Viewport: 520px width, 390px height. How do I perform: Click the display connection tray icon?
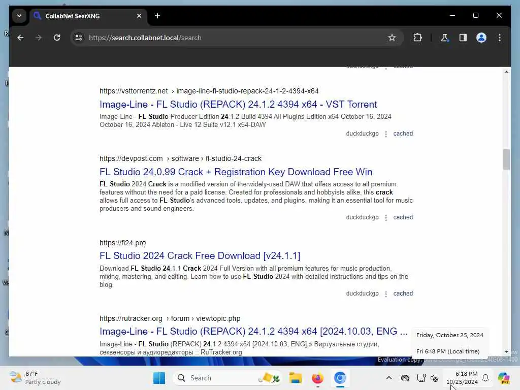pyautogui.click(x=421, y=378)
